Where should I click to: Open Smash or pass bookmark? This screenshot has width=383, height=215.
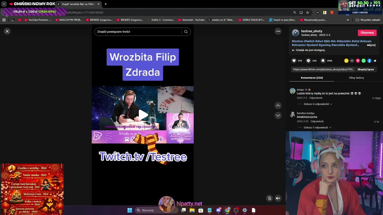[x=282, y=20]
